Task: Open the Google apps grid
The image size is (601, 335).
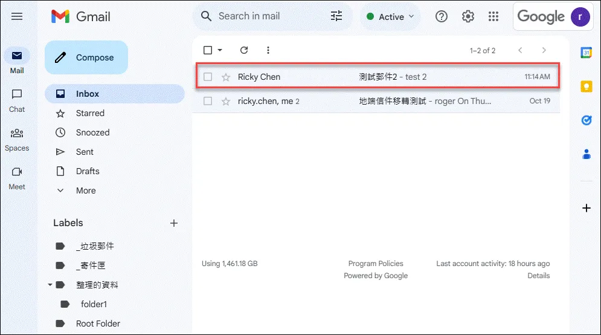Action: click(493, 16)
